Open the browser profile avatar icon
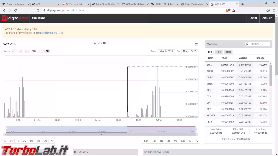The height and width of the screenshot is (156, 278). pyautogui.click(x=268, y=10)
